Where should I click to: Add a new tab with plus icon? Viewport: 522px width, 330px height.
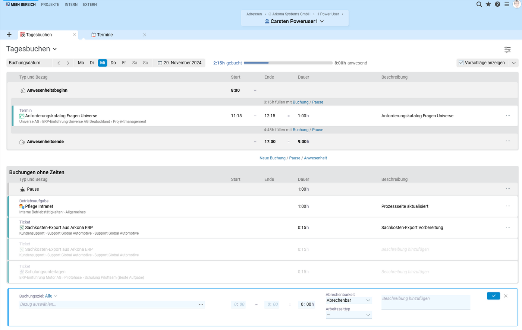[x=9, y=35]
